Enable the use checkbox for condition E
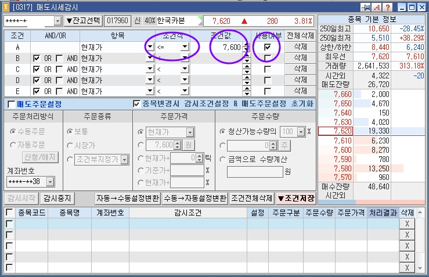Image resolution: width=429 pixels, height=277 pixels. click(x=268, y=91)
